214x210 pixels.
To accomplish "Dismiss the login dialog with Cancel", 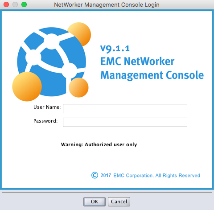I will coord(119,202).
